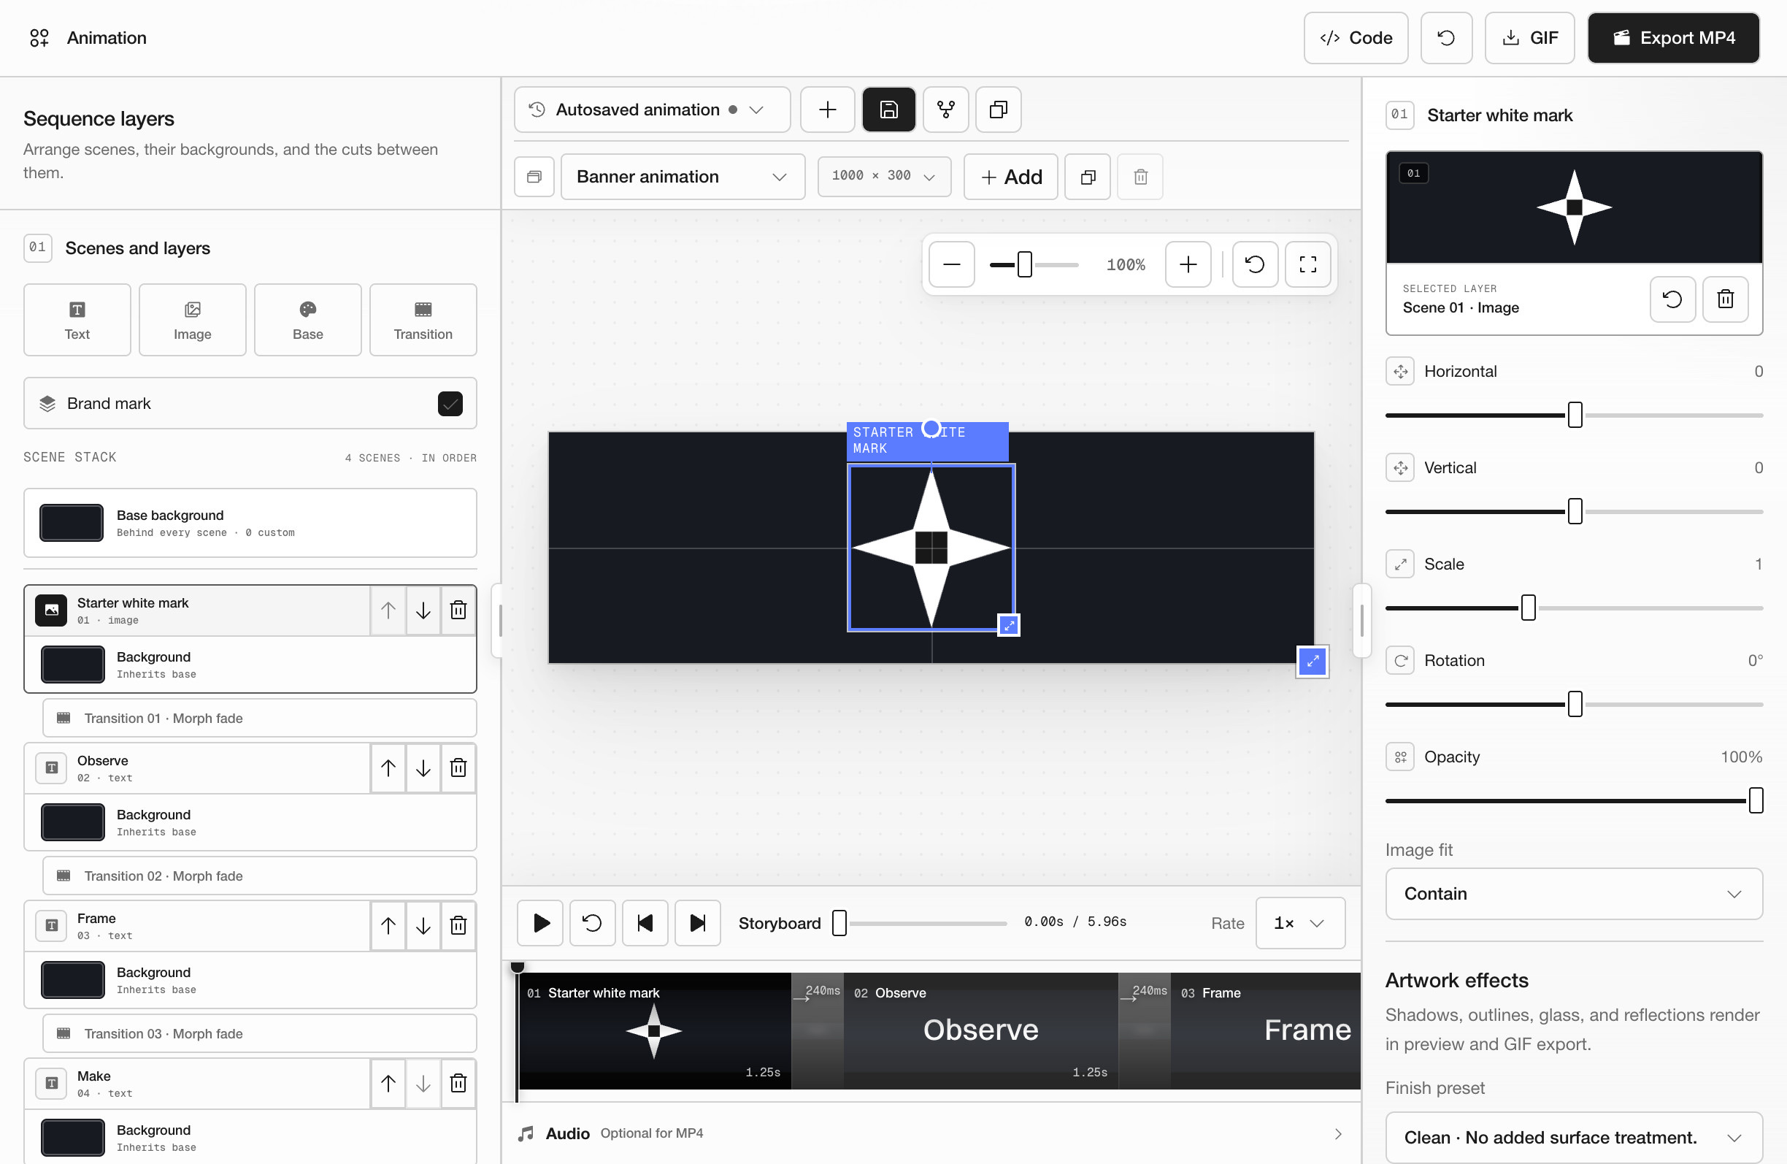
Task: Open the Banner animation selector
Action: tap(683, 177)
